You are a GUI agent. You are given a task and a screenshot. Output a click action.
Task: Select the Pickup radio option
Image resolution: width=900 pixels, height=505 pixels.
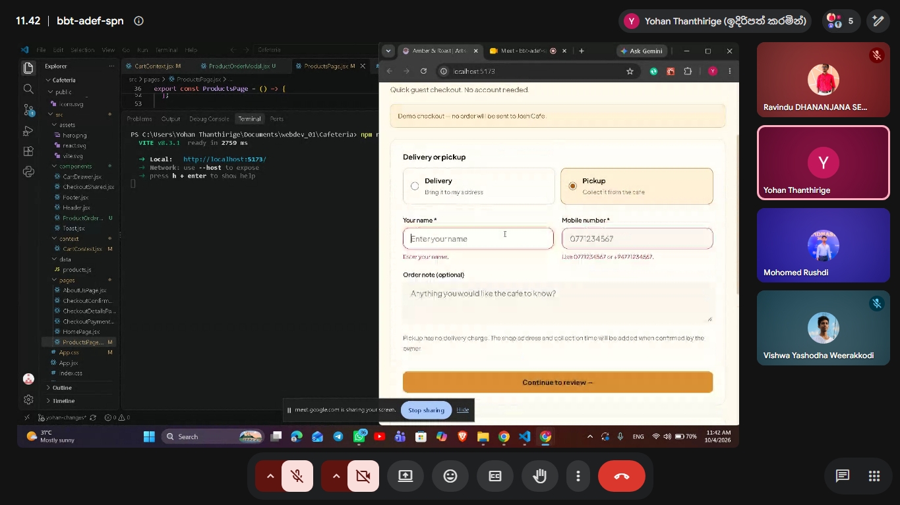[x=572, y=186]
